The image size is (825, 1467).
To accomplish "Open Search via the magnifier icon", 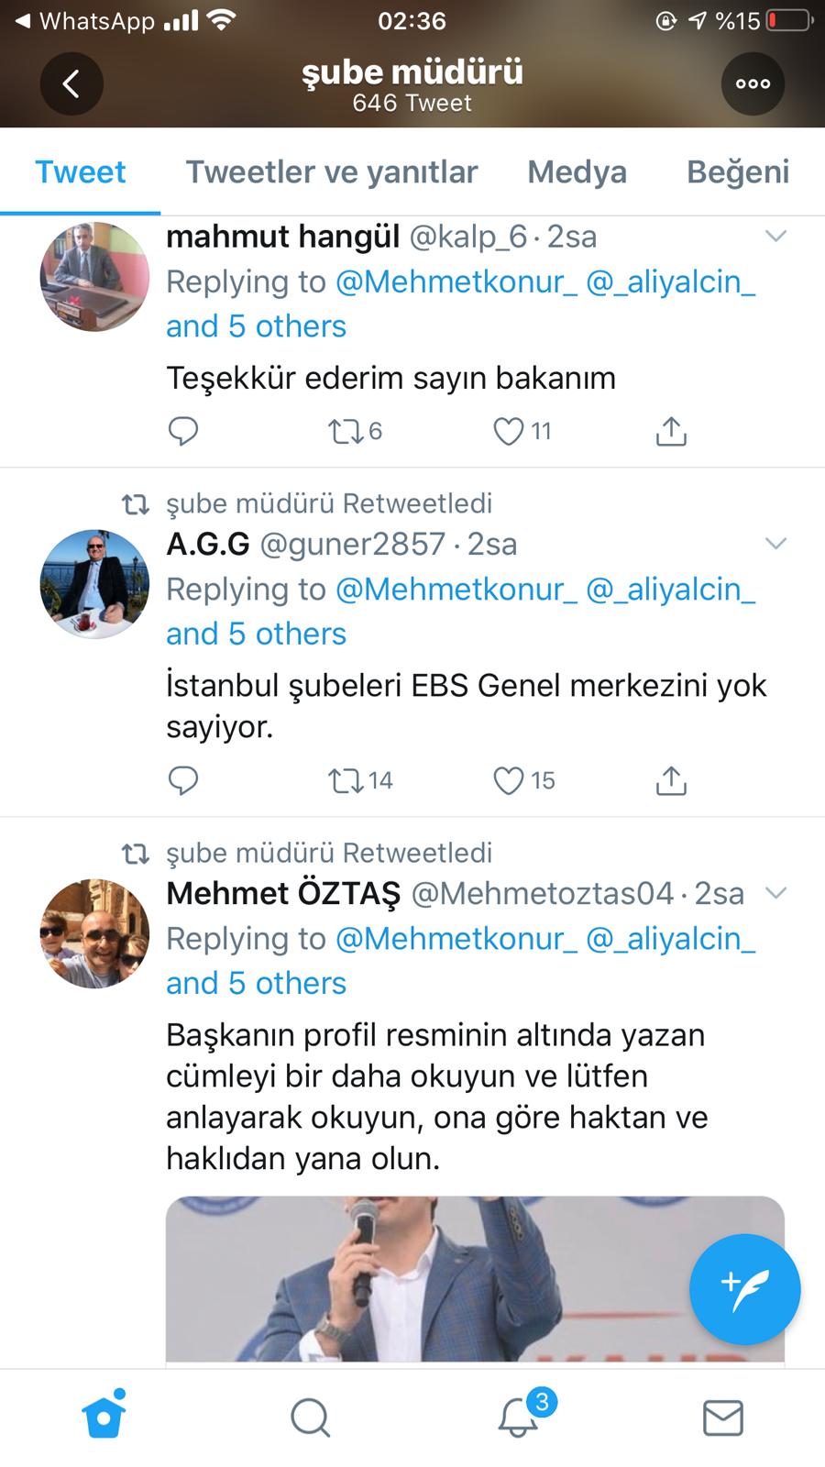I will point(311,1417).
